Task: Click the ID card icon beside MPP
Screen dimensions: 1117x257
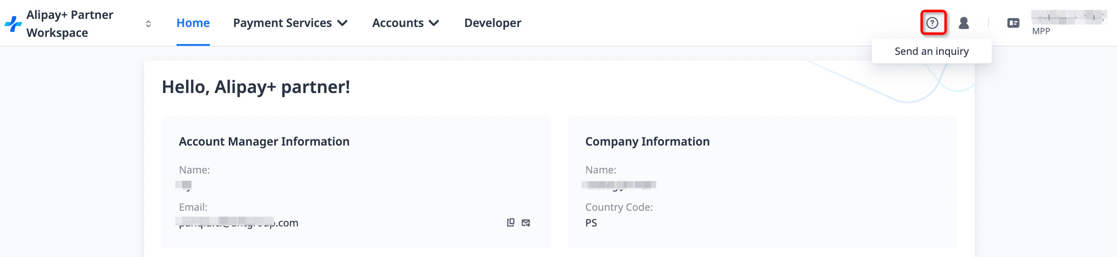Action: click(x=1013, y=23)
